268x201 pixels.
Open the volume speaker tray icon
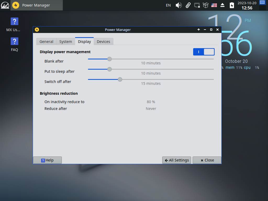[x=178, y=5]
